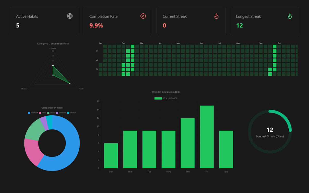The width and height of the screenshot is (309, 193).
Task: Click the Mar month label on heatmap
Action: pos(142,43)
